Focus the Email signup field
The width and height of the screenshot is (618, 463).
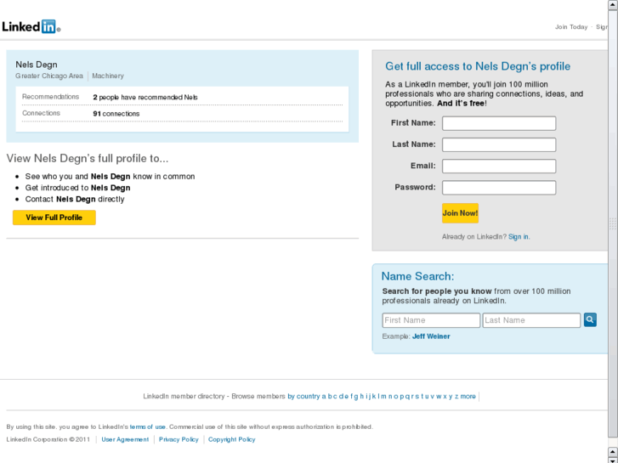coord(499,166)
